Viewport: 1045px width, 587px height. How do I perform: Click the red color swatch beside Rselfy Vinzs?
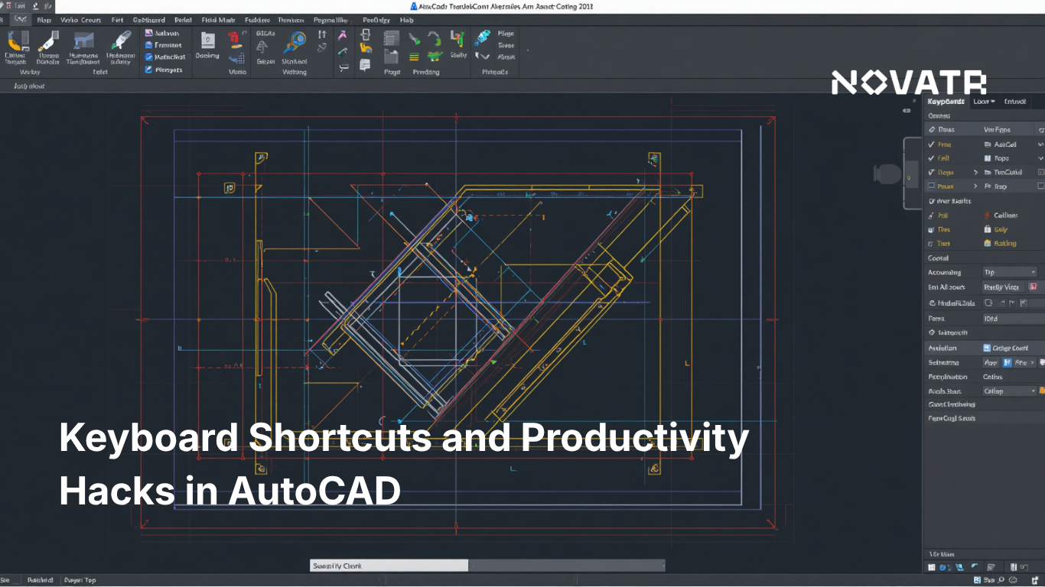[x=1034, y=287]
